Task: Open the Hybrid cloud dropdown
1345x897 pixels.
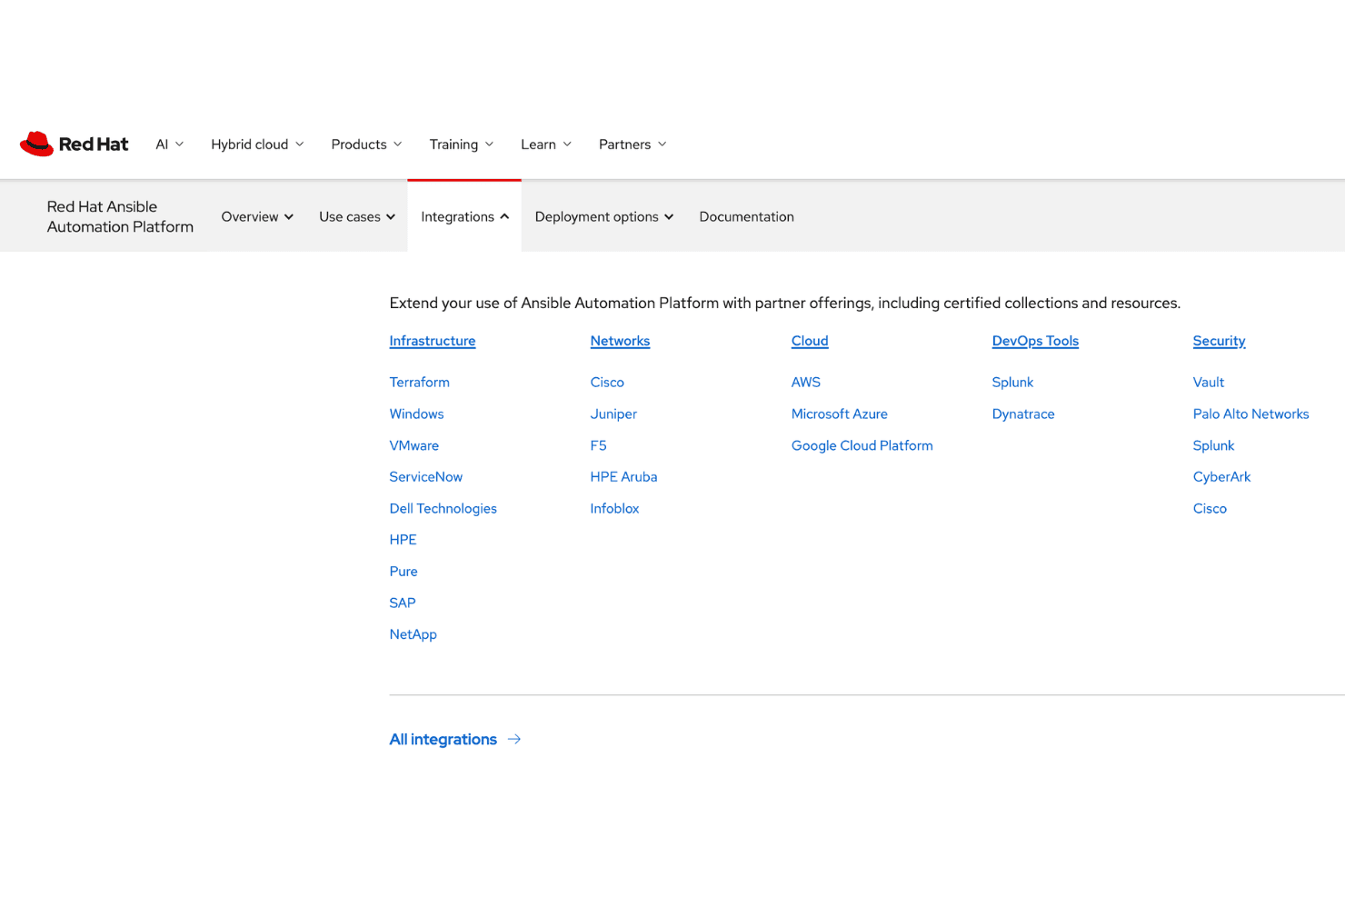Action: coord(257,145)
